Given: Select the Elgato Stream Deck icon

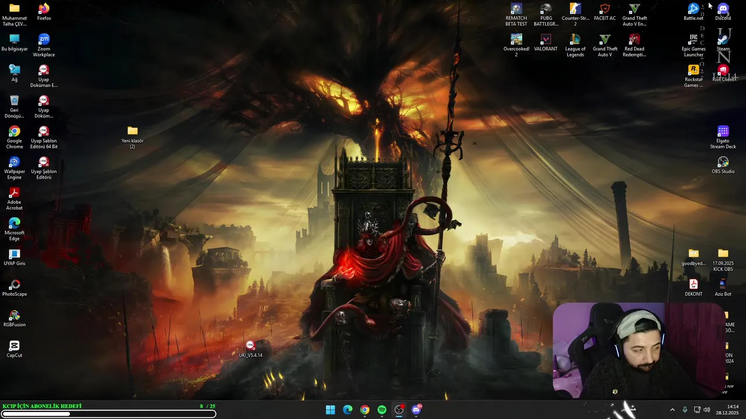Looking at the screenshot, I should click(x=723, y=137).
